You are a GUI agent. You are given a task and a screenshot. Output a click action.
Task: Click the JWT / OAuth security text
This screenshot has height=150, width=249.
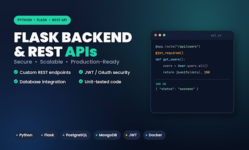[107, 72]
